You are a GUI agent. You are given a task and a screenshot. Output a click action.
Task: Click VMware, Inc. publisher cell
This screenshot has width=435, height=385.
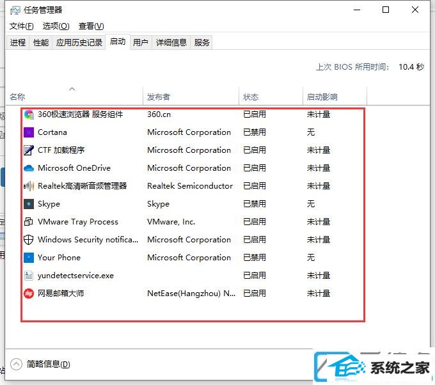171,222
